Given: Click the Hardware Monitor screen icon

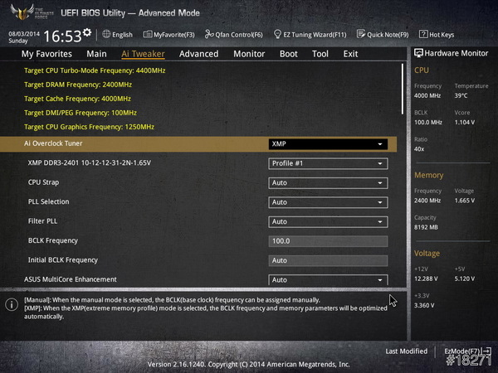Looking at the screenshot, I should tap(418, 53).
